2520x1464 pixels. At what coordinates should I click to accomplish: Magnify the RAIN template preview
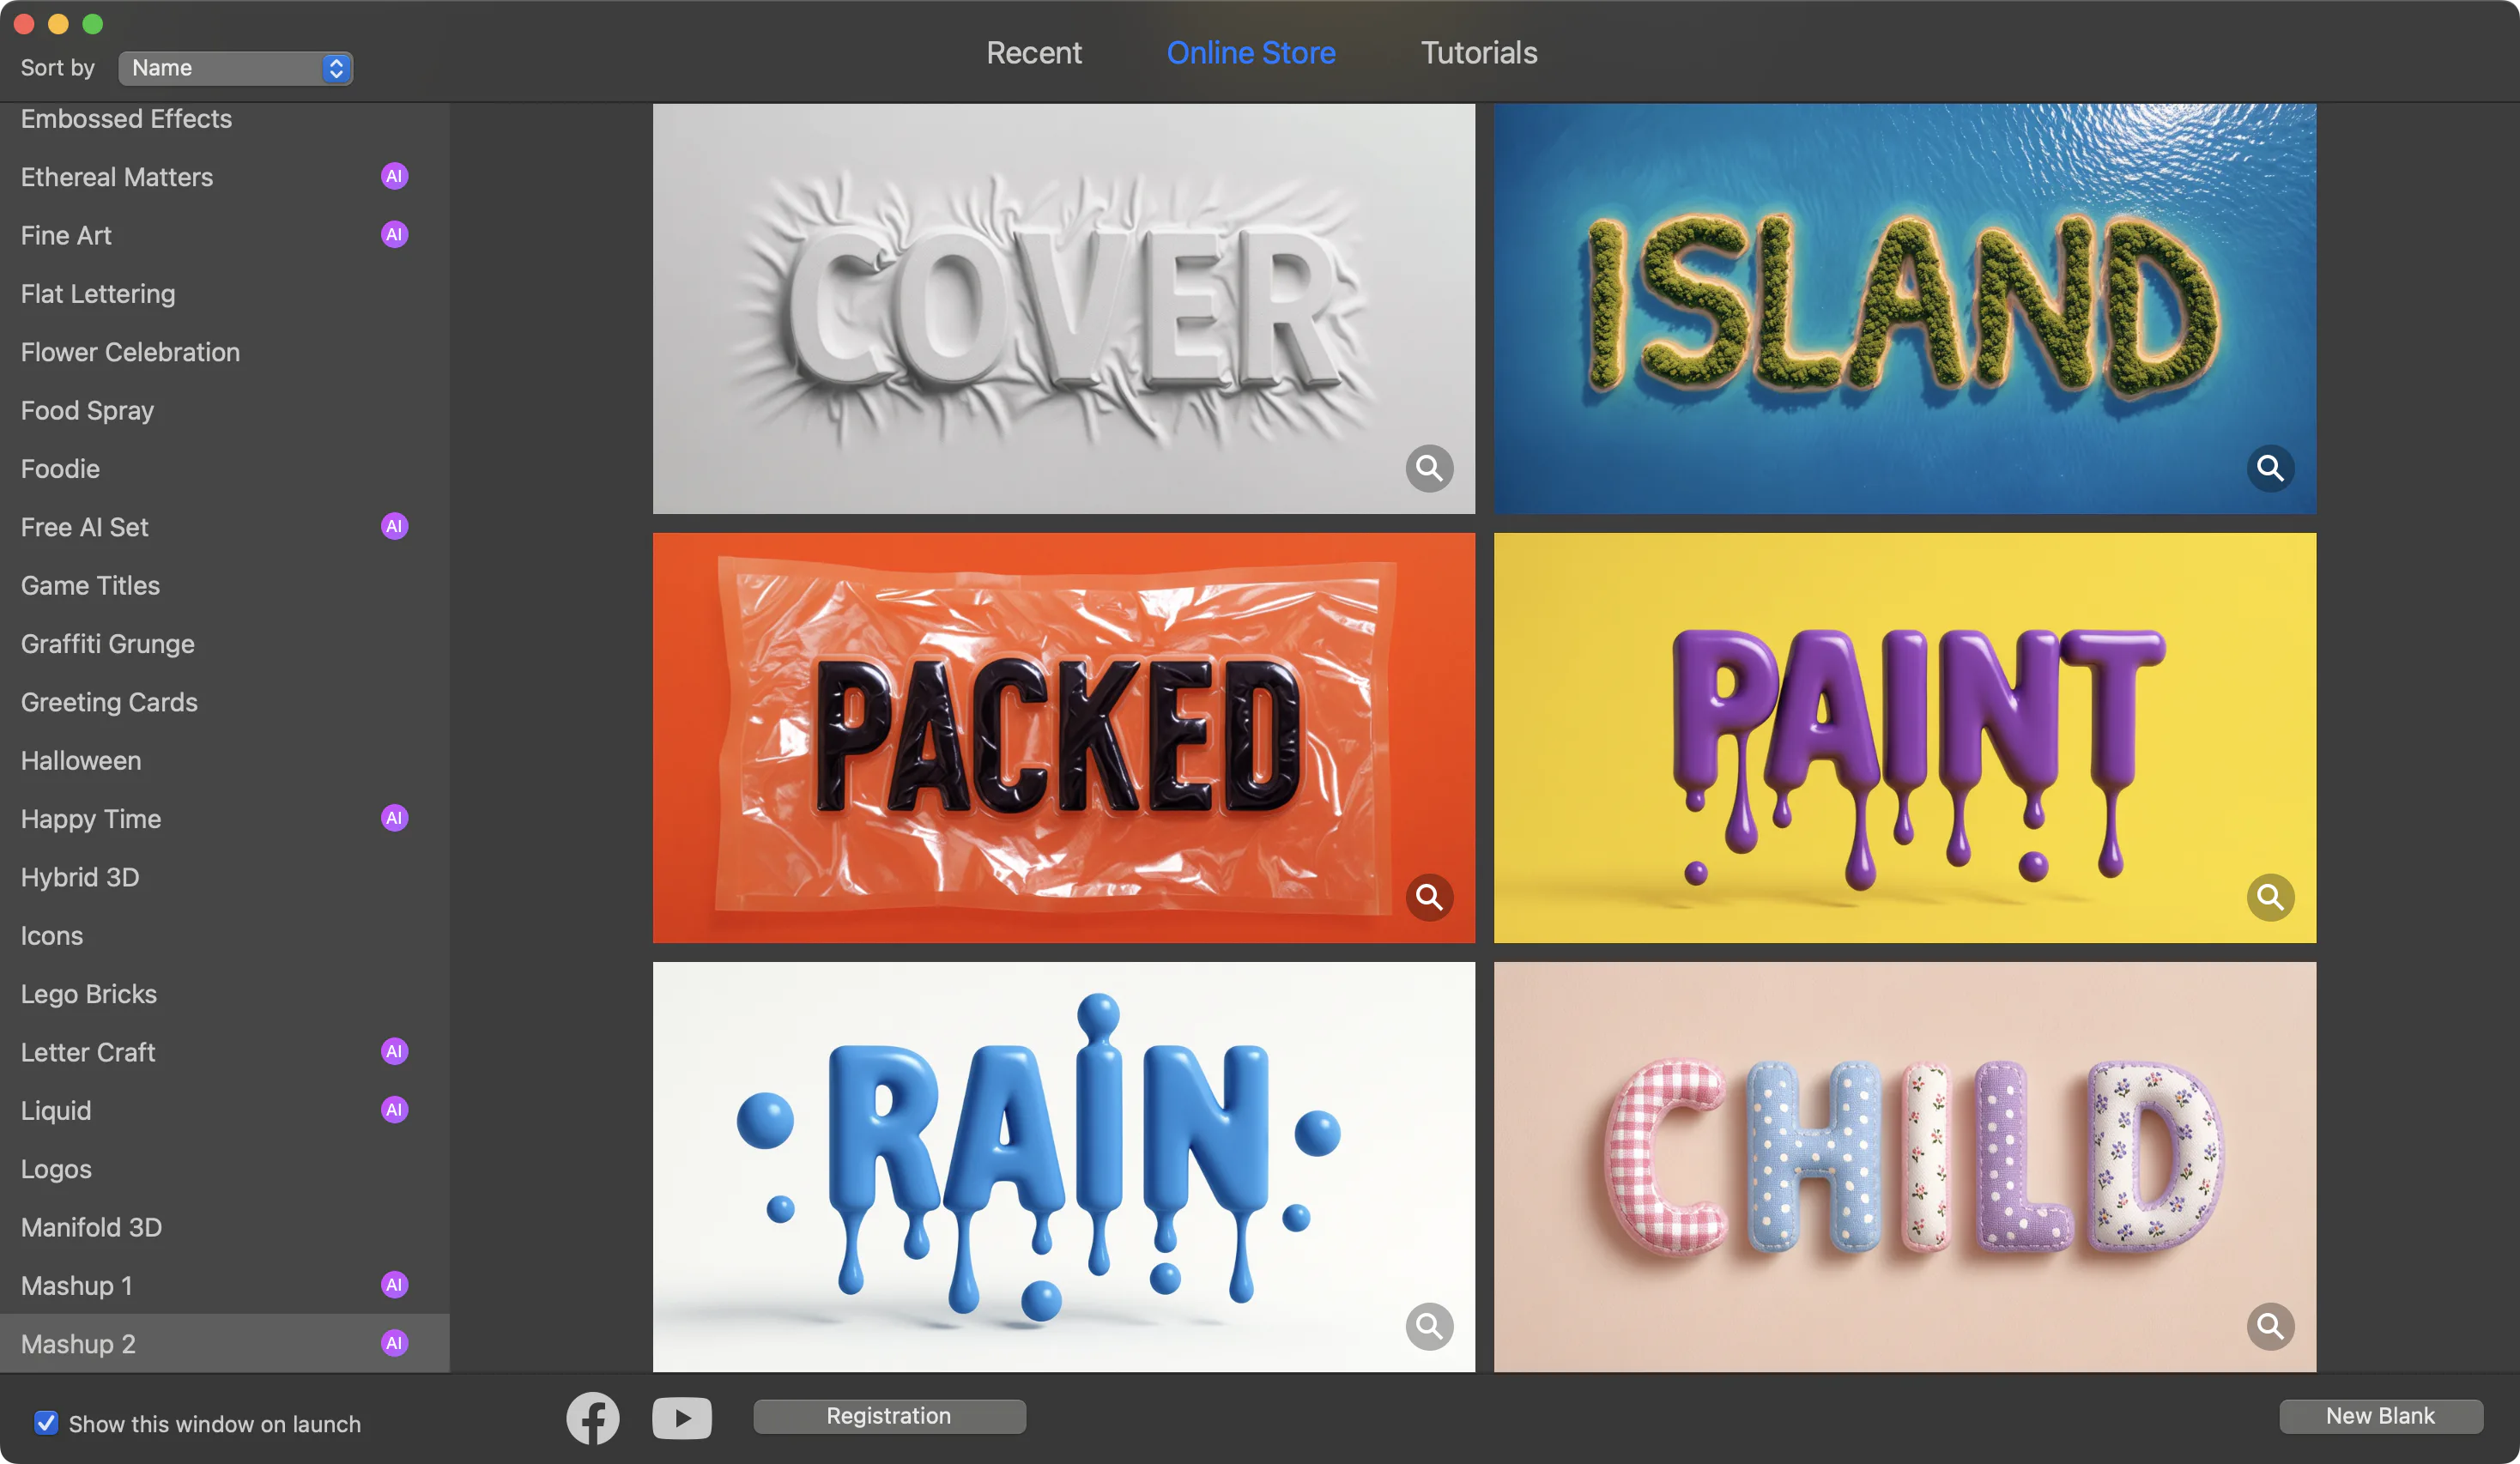1429,1326
